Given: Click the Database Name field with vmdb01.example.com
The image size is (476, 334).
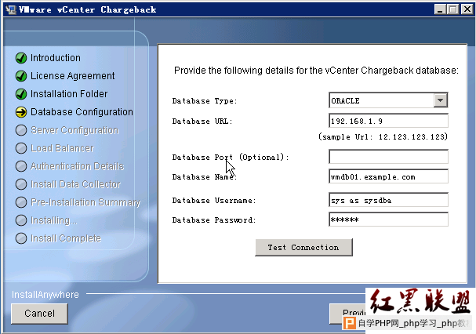Looking at the screenshot, I should click(388, 176).
